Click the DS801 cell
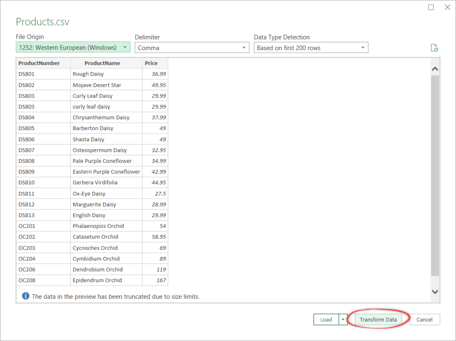456x341 pixels. coord(43,74)
